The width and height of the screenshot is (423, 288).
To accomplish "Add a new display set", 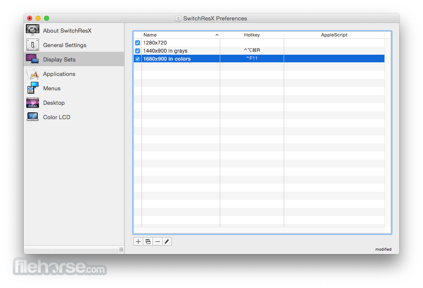I will (138, 241).
